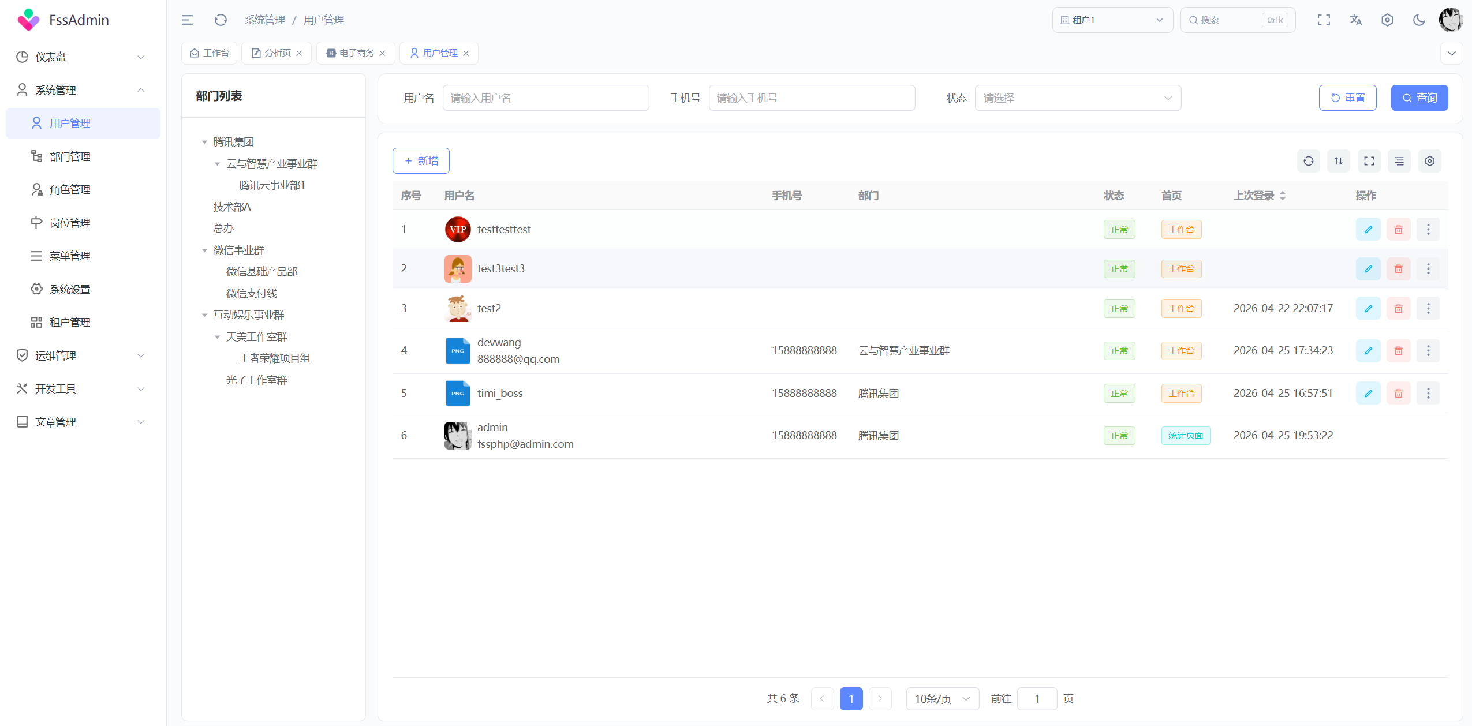Open more actions for testtesttest row
The image size is (1472, 726).
click(1428, 230)
